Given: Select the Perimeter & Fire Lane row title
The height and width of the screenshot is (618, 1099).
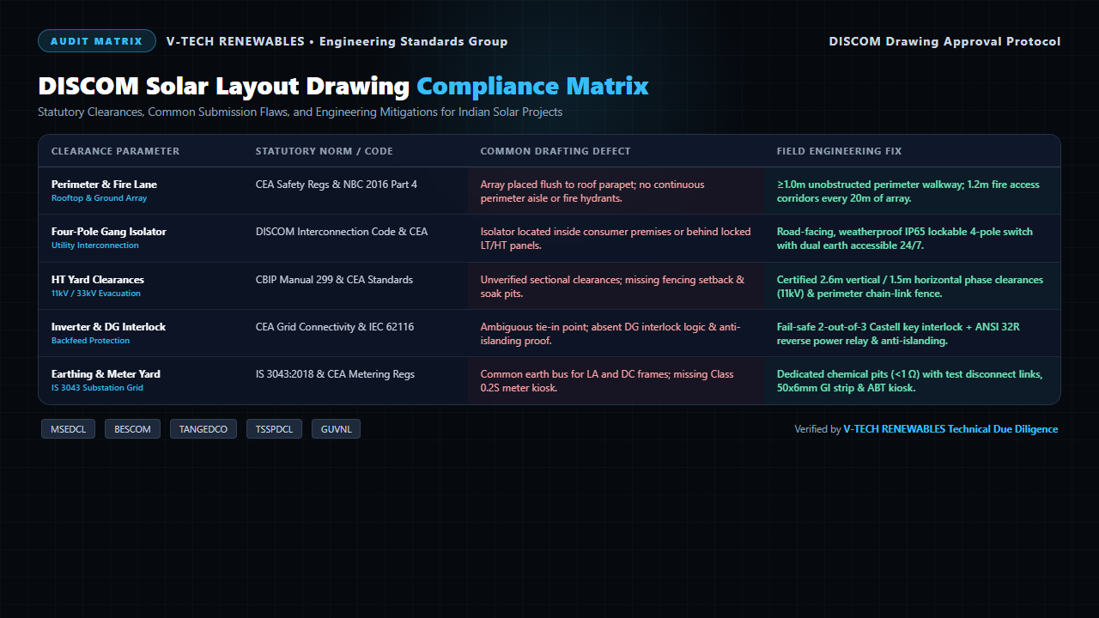Looking at the screenshot, I should [x=104, y=185].
